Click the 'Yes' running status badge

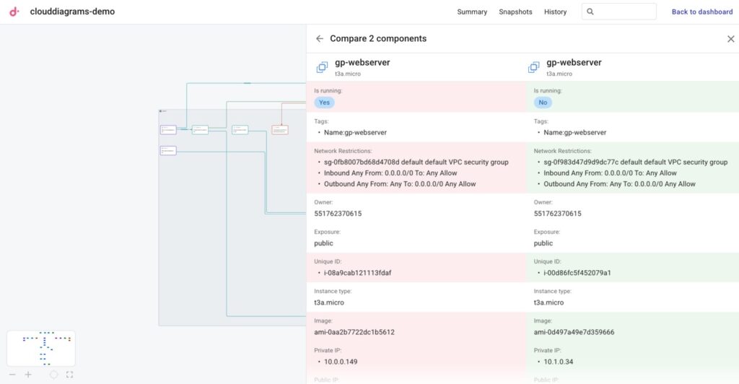coord(324,102)
